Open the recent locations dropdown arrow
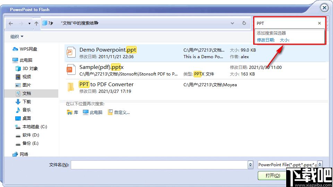333x187 pixels. pos(29,24)
